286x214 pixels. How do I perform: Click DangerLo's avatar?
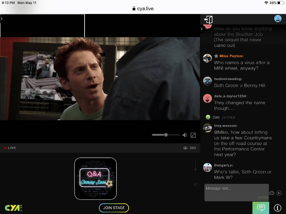point(207,167)
